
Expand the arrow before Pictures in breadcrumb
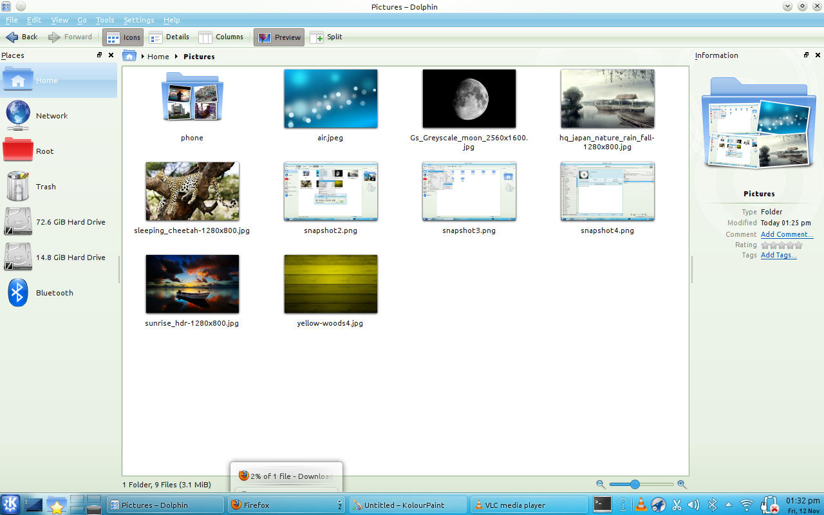coord(176,57)
